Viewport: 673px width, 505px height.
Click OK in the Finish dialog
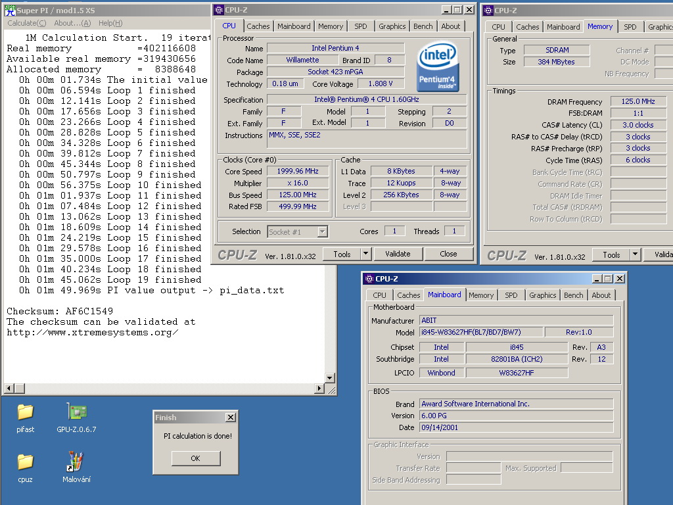196,458
